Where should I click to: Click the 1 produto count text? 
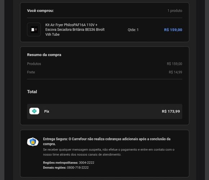(x=175, y=10)
